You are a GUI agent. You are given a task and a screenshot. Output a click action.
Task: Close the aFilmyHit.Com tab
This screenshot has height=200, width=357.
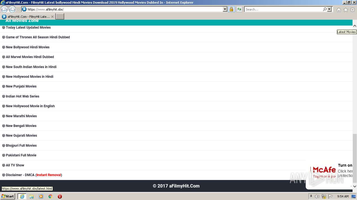point(52,17)
